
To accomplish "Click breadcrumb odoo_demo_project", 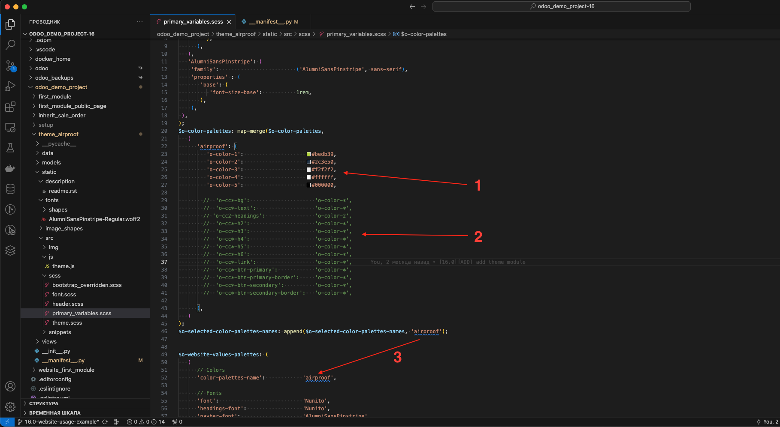I will point(183,34).
